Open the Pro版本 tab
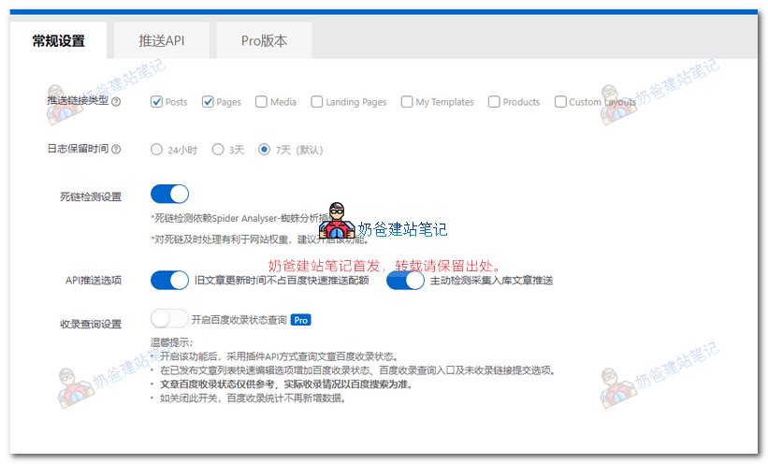The height and width of the screenshot is (464, 768). point(264,41)
